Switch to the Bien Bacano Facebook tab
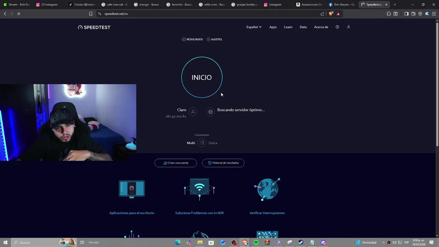The image size is (439, 247). [x=342, y=4]
